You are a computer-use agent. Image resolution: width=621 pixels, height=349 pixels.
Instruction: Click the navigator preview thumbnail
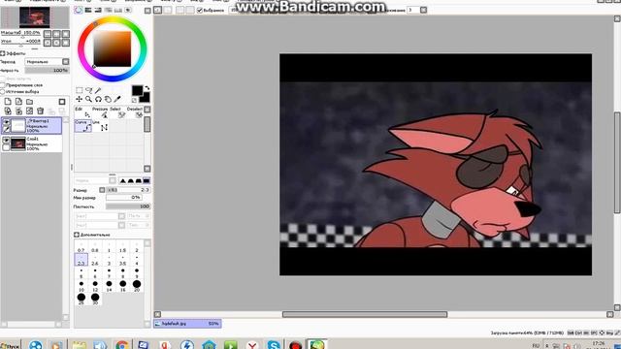pos(35,17)
